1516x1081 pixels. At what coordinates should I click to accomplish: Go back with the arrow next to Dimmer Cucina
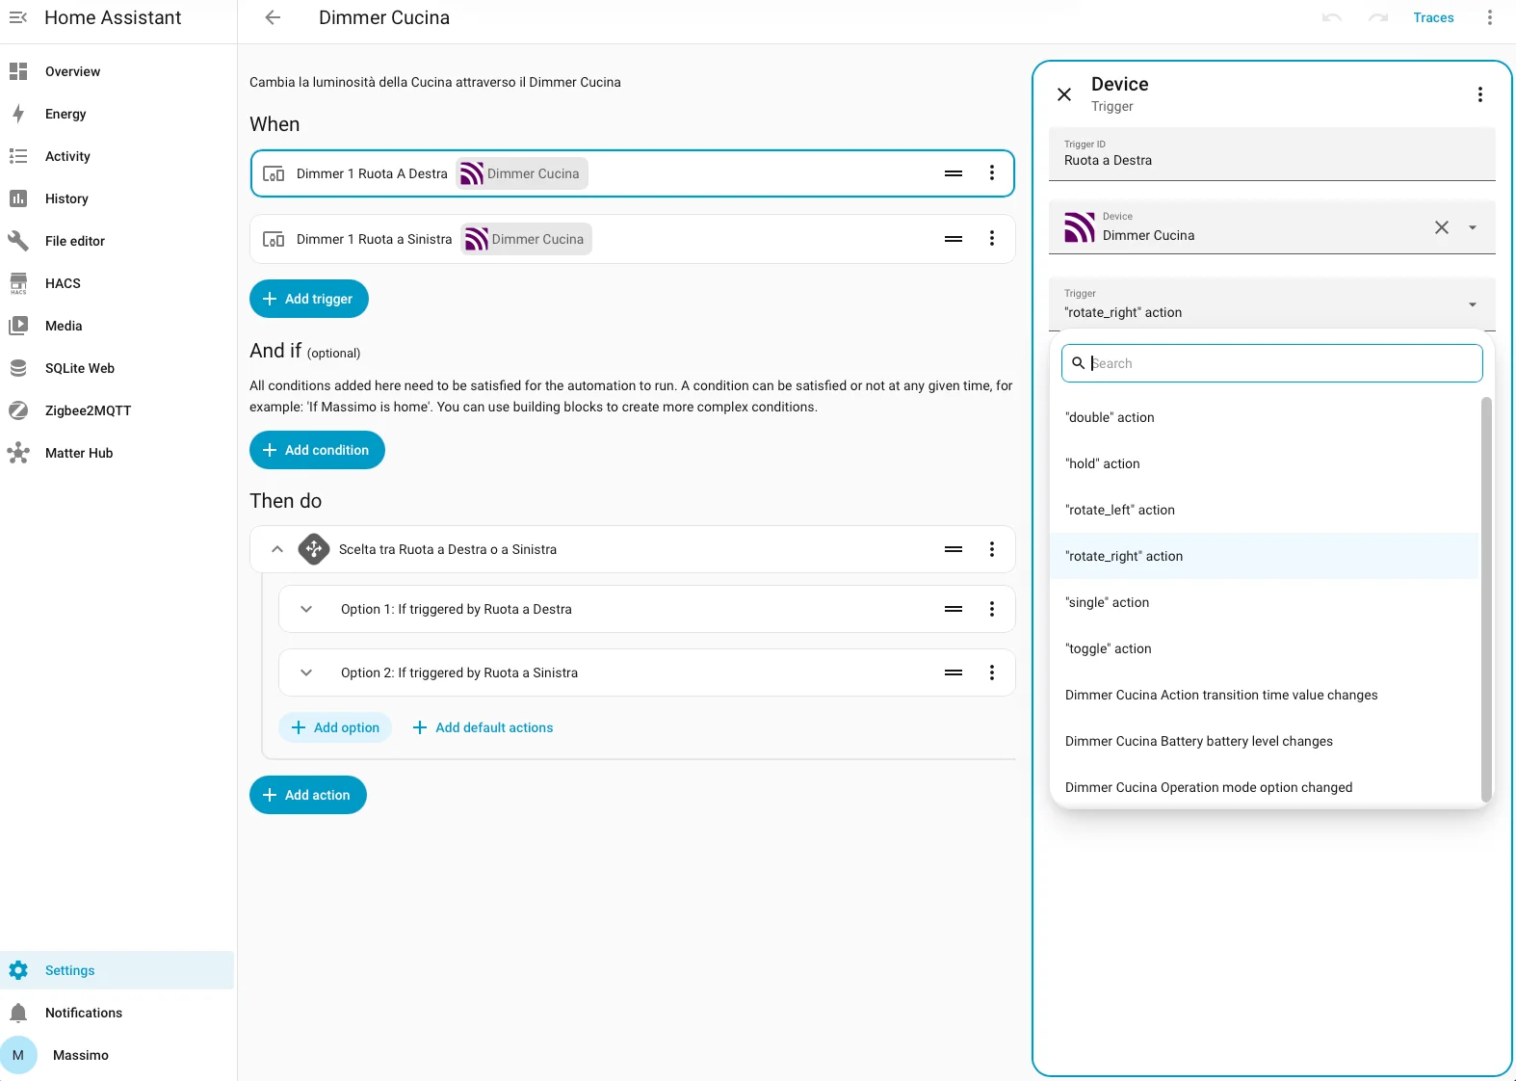tap(273, 17)
